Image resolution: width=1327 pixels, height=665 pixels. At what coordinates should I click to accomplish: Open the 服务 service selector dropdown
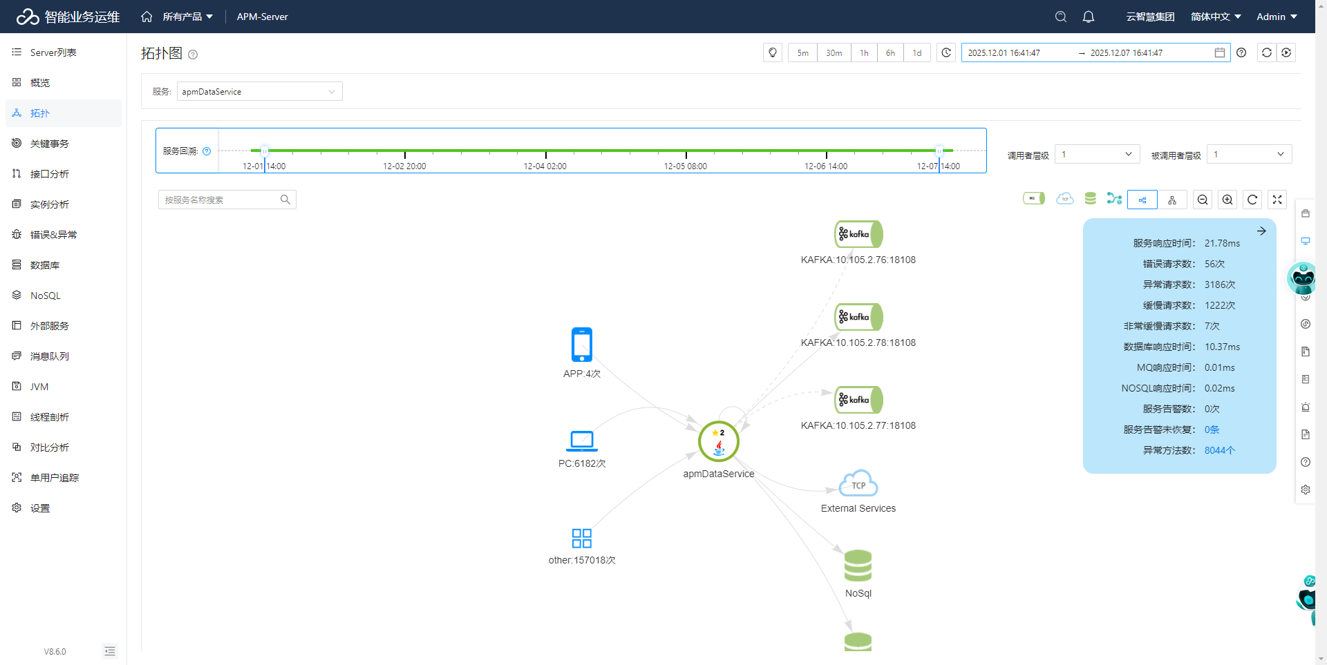point(259,90)
